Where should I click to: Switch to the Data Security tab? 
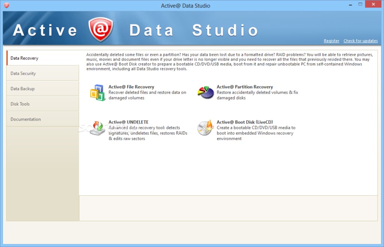pos(43,73)
